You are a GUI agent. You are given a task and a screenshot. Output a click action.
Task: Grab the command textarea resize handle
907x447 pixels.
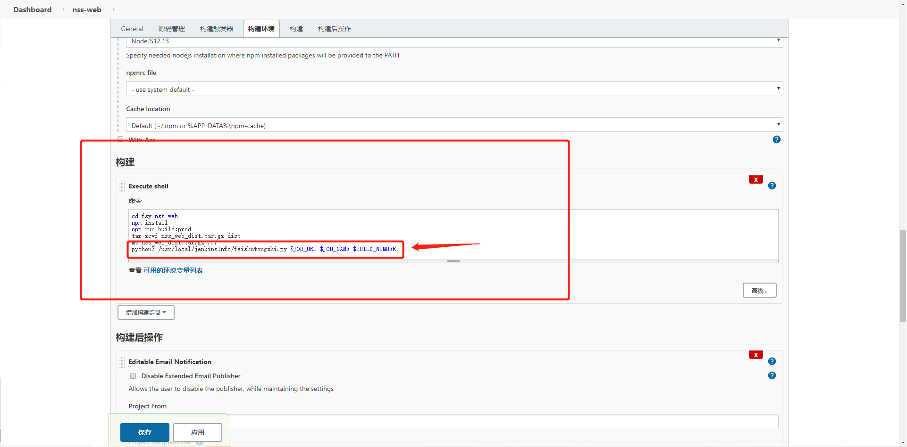[453, 261]
